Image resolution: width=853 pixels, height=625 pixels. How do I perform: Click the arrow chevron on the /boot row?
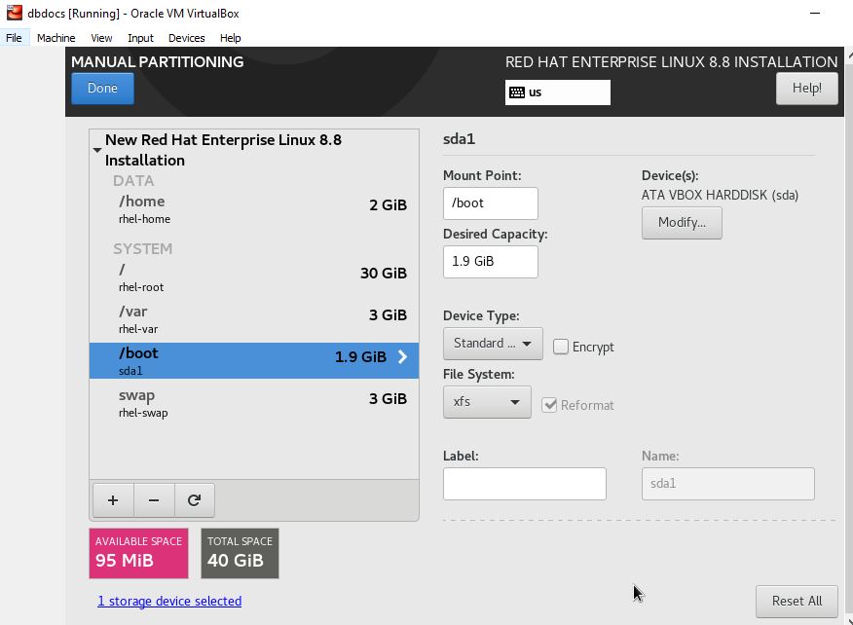[x=402, y=357]
